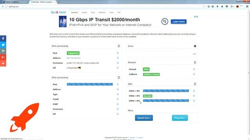Screen dimensions: 250x140
Task: Click the 10 Gbps IP Transit ad image
Action: [x=62, y=22]
